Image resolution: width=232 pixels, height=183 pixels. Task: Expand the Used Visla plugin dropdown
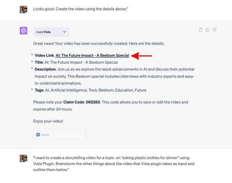point(51,32)
